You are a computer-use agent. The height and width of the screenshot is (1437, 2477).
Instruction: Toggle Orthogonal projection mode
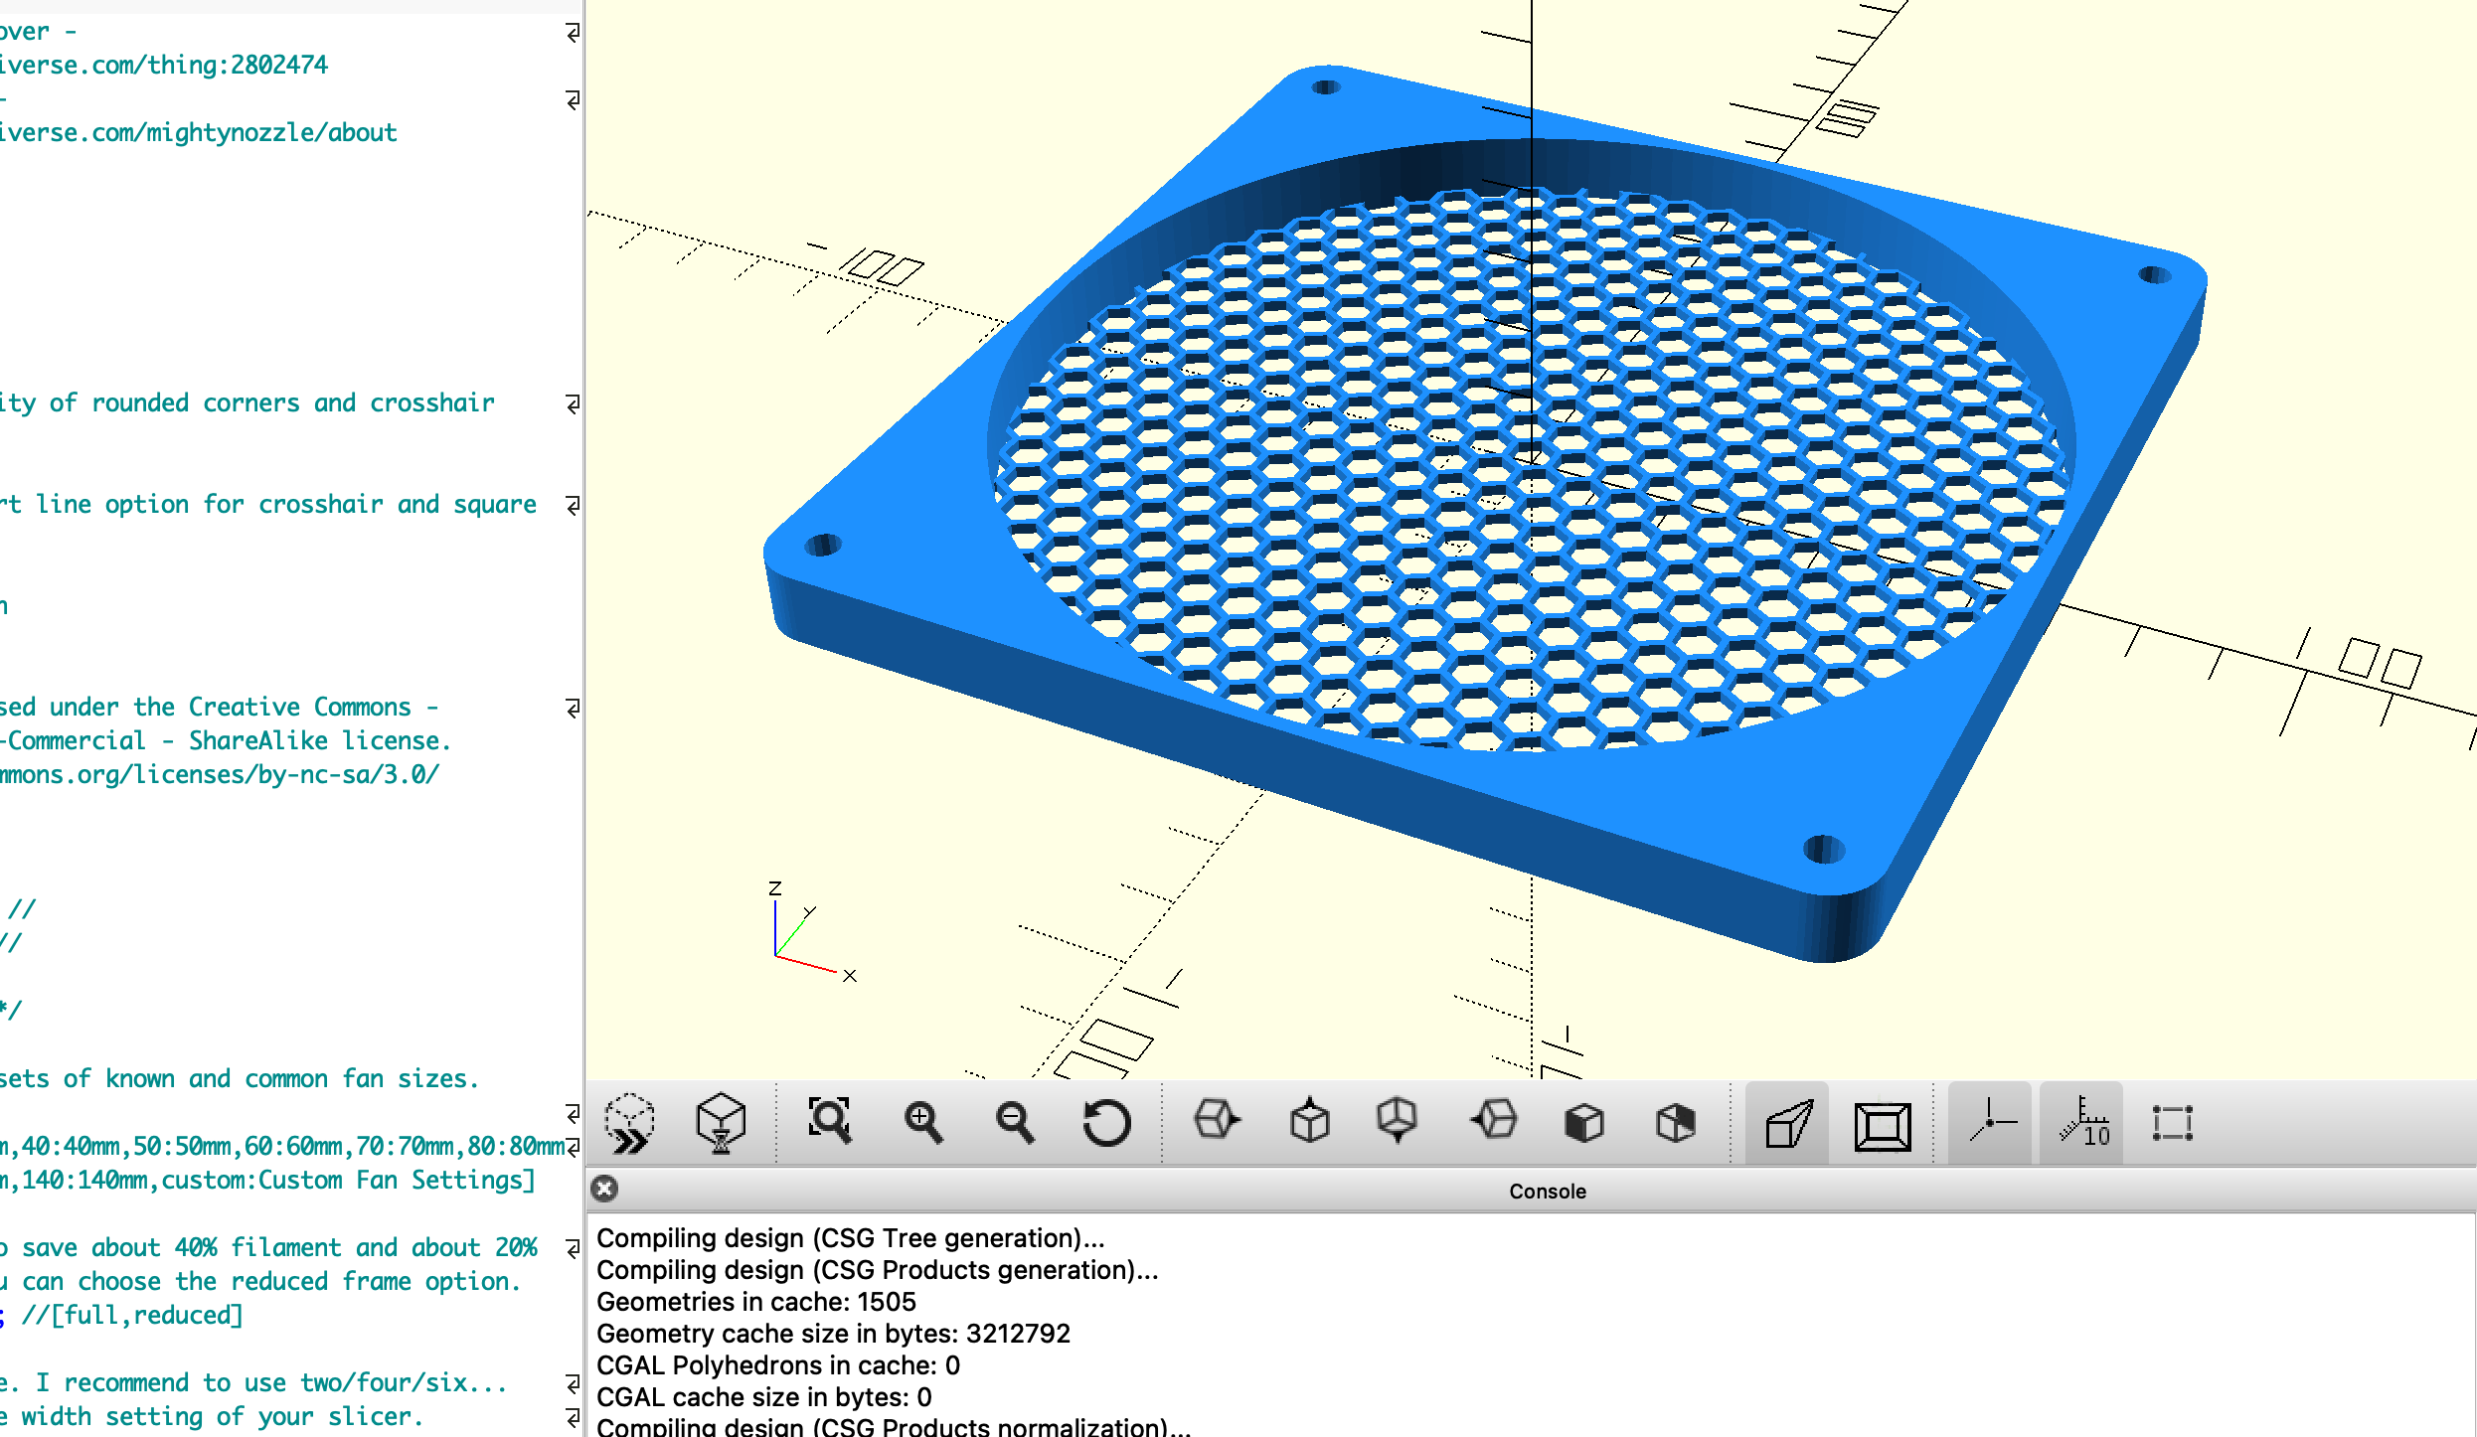pos(1883,1126)
